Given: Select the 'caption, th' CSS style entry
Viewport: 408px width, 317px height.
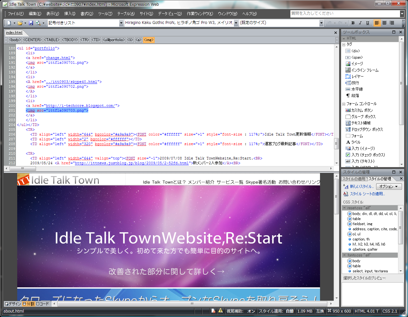Looking at the screenshot, I should click(x=361, y=239).
